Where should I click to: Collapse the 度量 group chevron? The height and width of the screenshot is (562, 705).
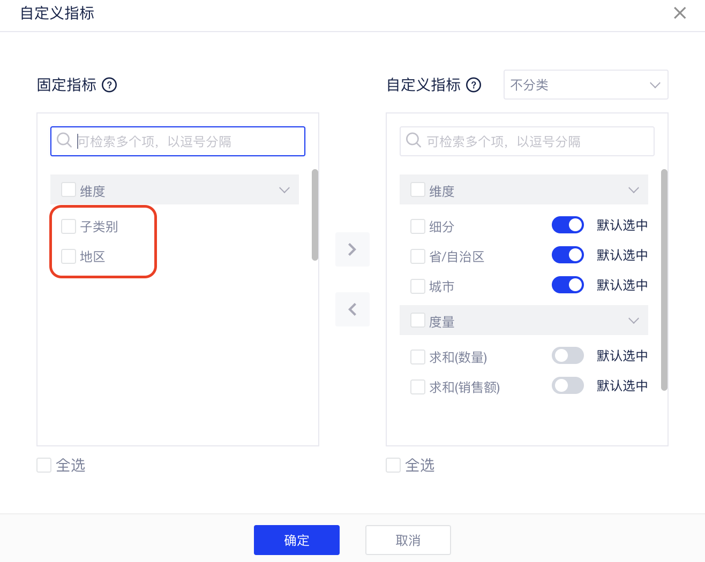coord(634,321)
